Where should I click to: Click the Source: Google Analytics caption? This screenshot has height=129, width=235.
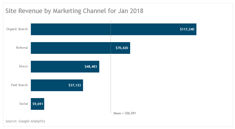[25, 121]
